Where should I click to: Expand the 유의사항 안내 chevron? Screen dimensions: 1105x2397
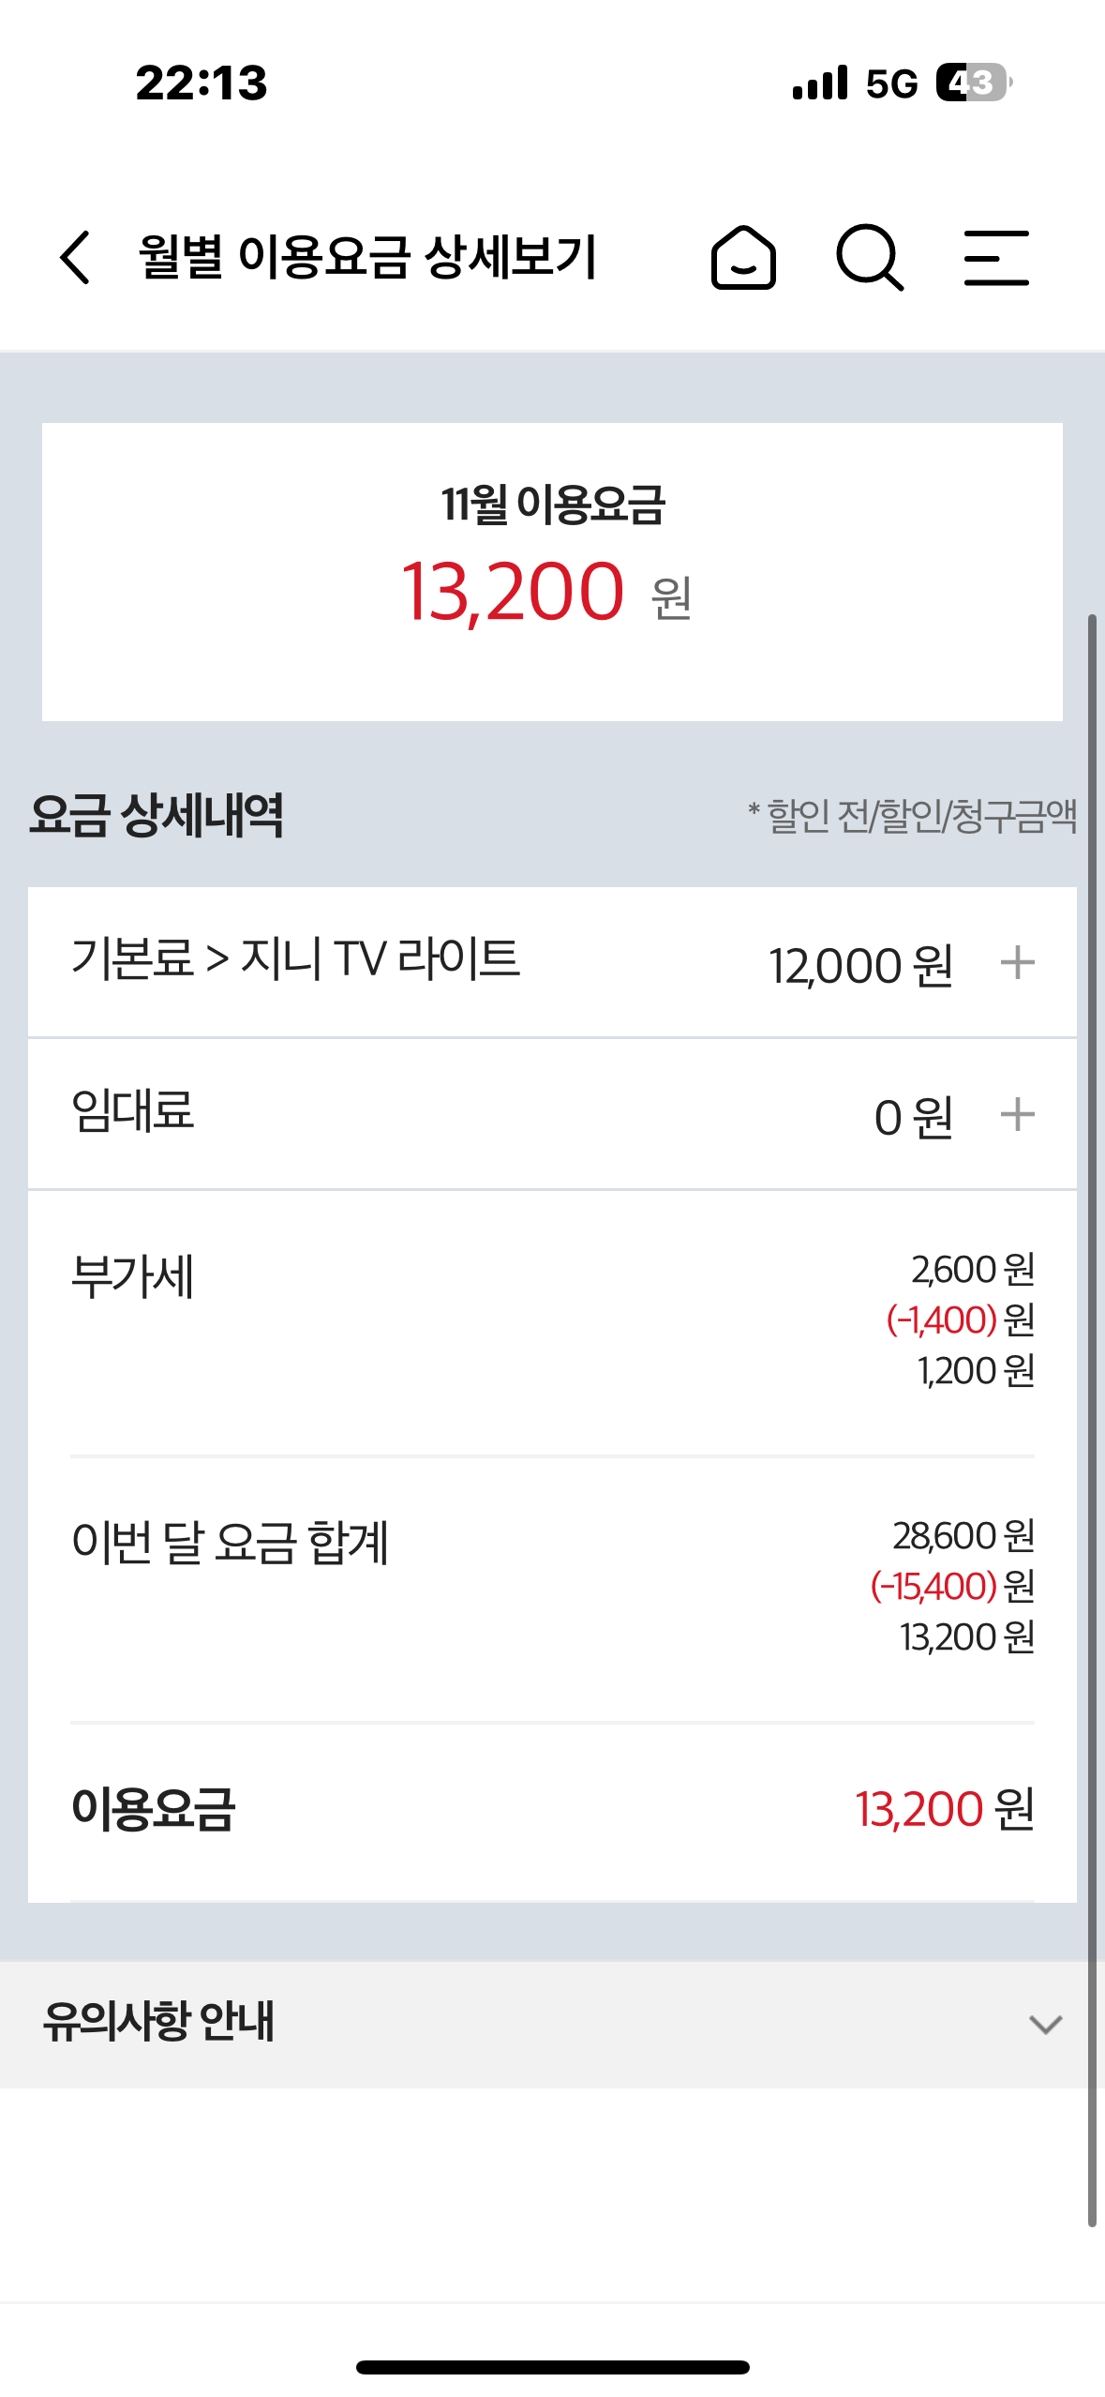[x=1045, y=2025]
